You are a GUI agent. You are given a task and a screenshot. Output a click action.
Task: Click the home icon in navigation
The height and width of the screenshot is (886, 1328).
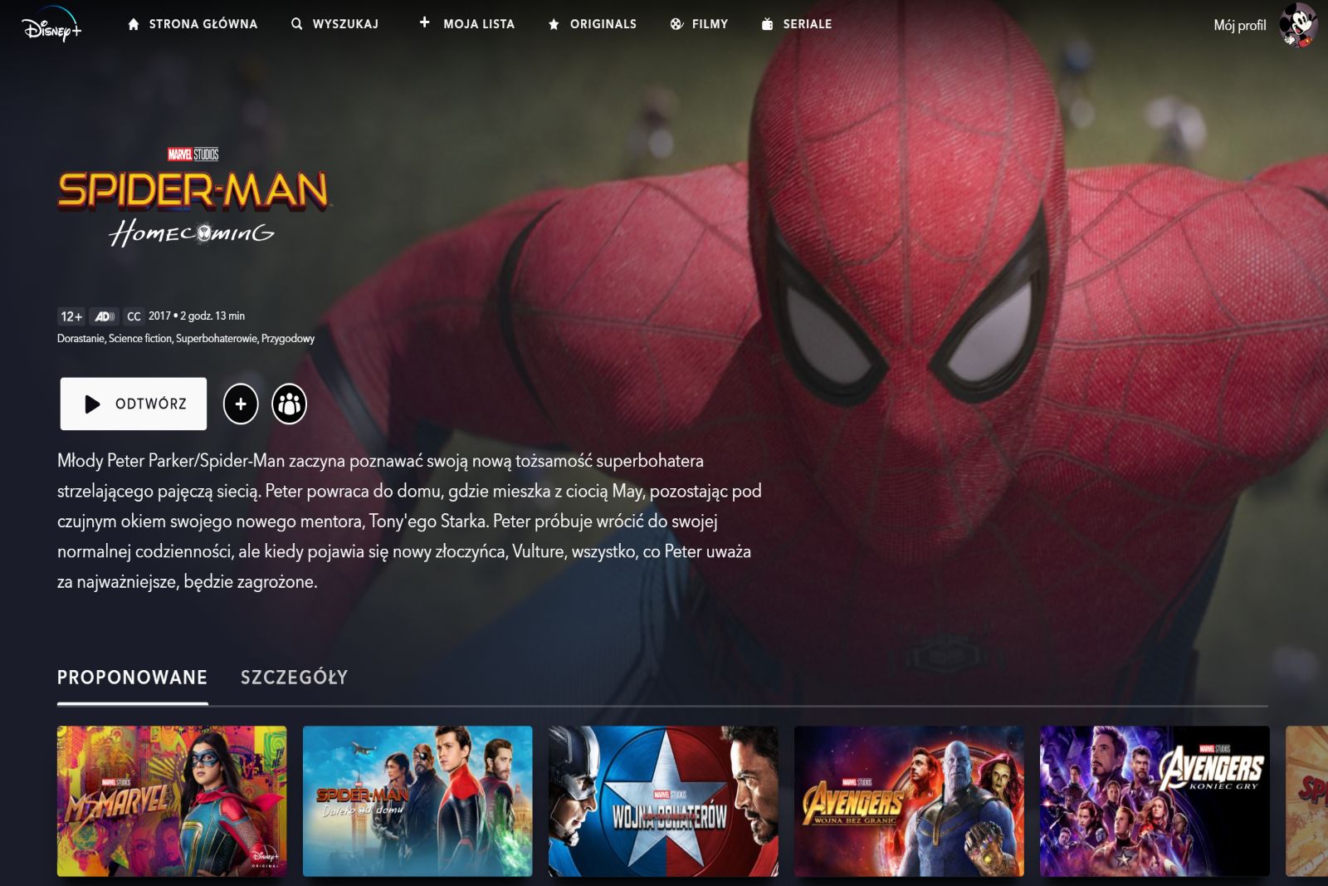click(134, 24)
